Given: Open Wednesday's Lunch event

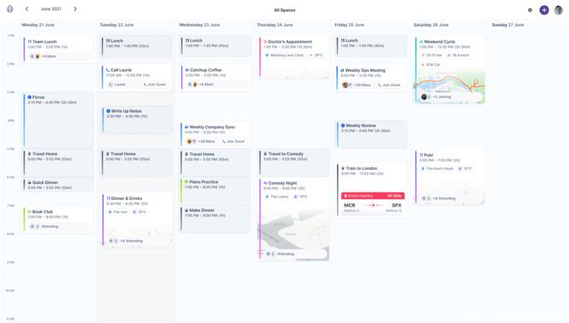Looking at the screenshot, I should (x=216, y=46).
